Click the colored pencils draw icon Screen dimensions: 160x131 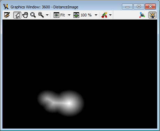(104, 15)
